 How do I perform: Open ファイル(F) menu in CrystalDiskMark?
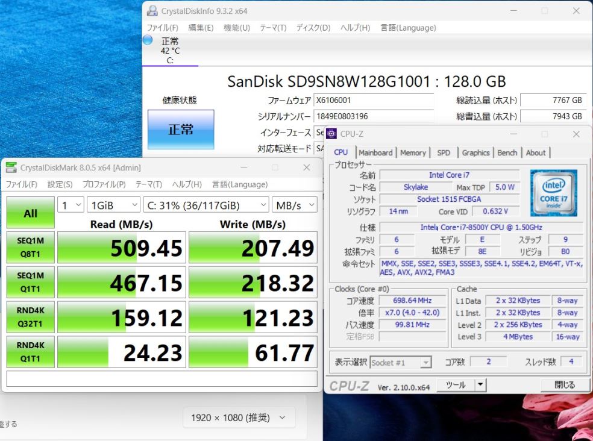pos(22,184)
